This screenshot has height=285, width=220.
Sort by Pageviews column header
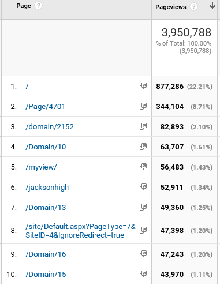[171, 7]
